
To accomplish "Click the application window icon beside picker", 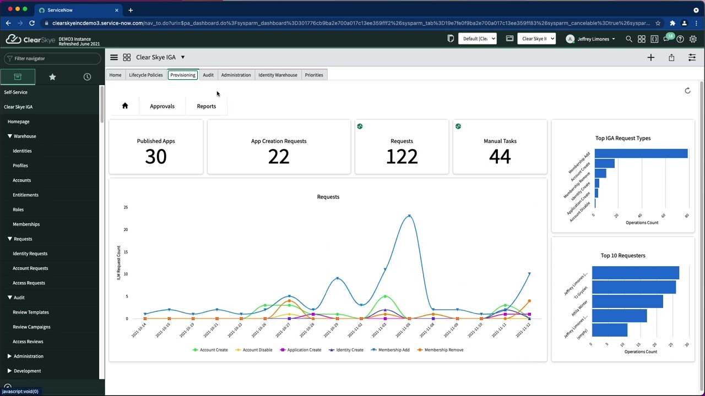I will point(510,38).
